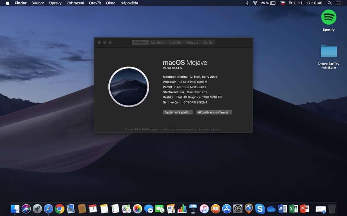Open the Czech flag input source menu
The height and width of the screenshot is (216, 347).
pyautogui.click(x=282, y=3)
